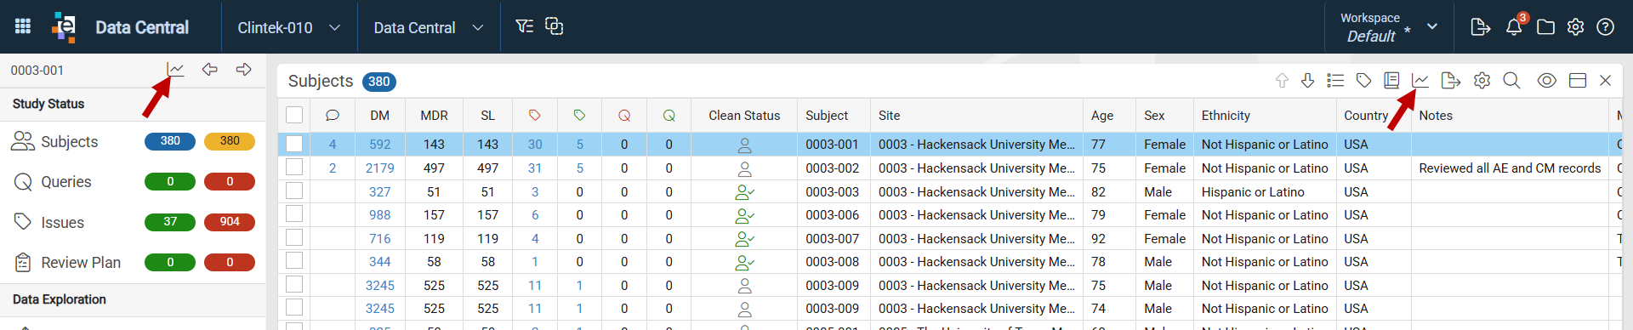The height and width of the screenshot is (330, 1633).
Task: Click the red 904 Issues badge
Action: tap(230, 222)
